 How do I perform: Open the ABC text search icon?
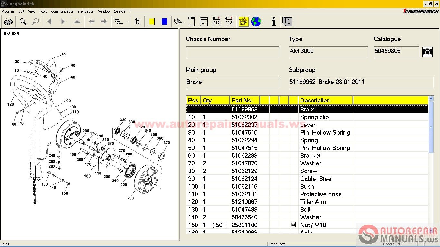pyautogui.click(x=216, y=22)
